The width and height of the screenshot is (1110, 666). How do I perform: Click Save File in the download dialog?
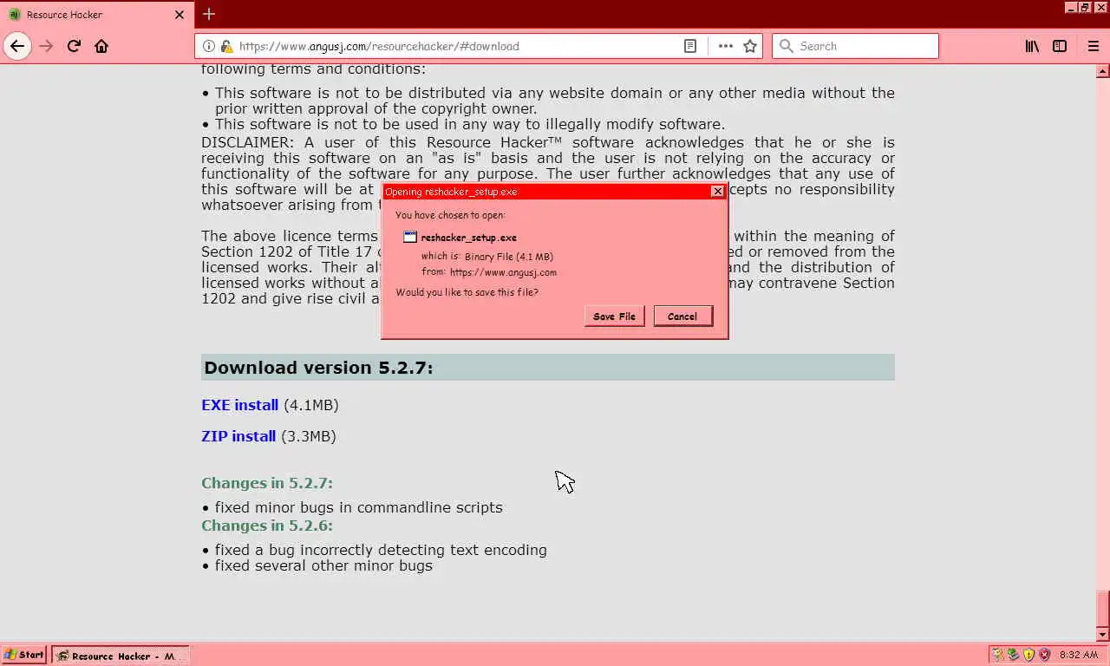[614, 317]
